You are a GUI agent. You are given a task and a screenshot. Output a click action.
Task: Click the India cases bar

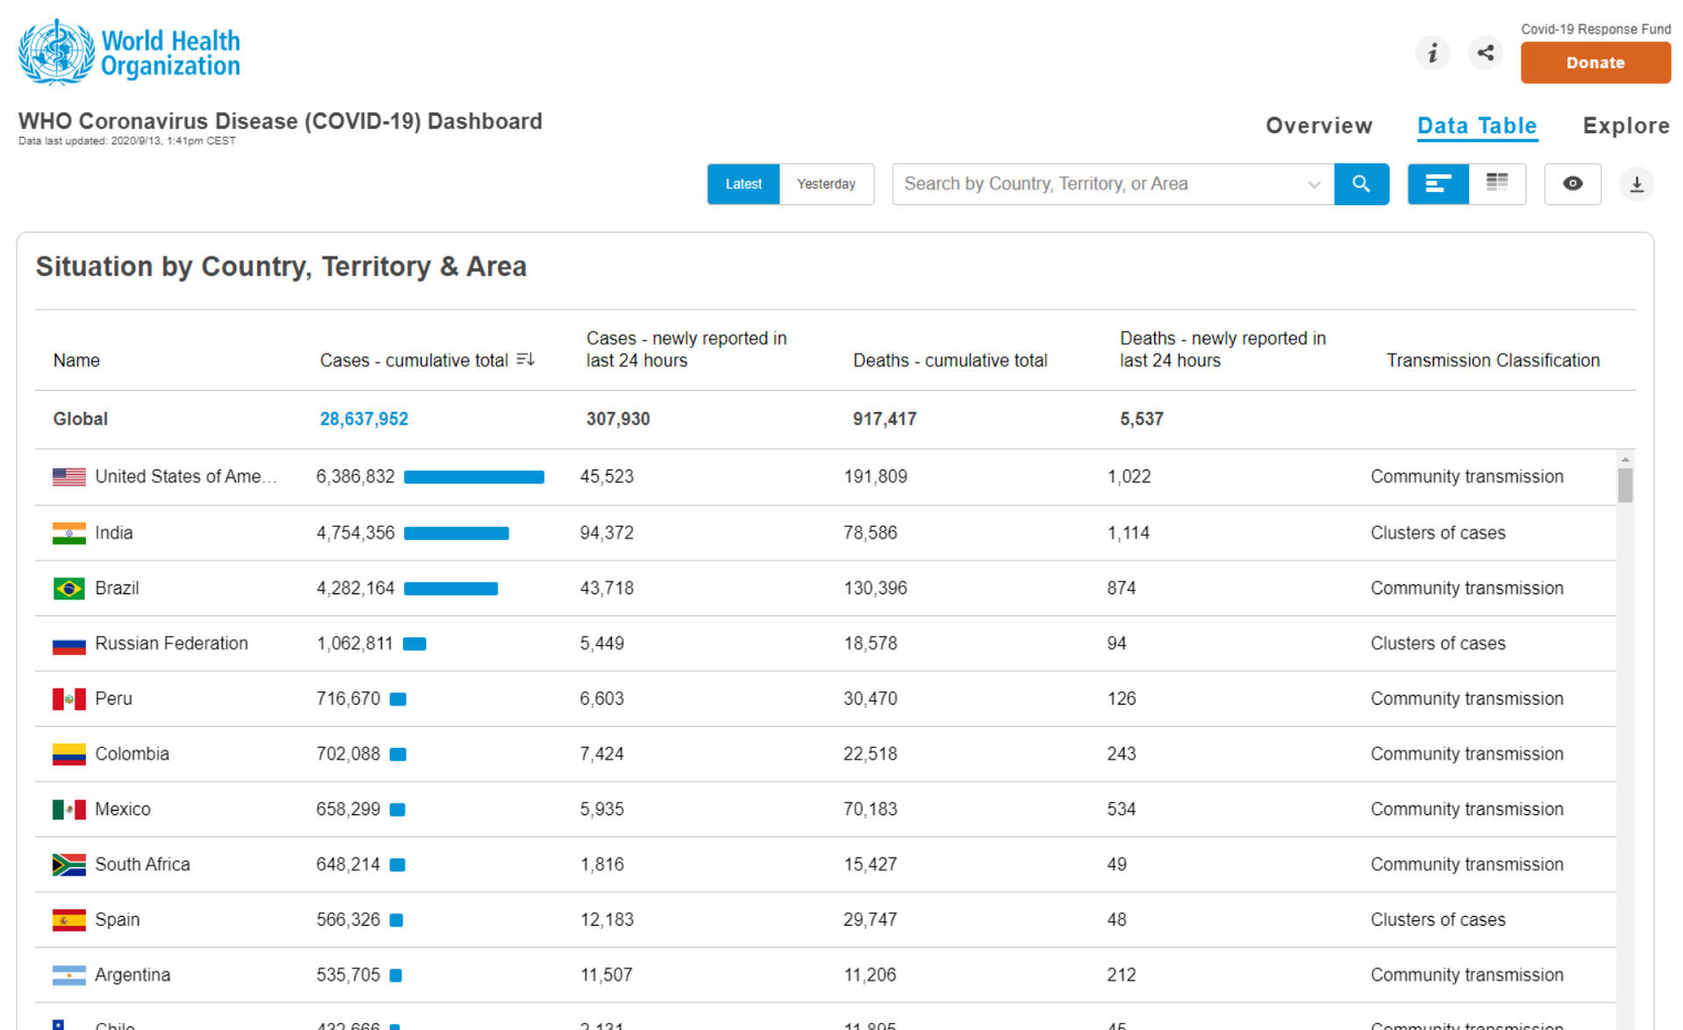pos(457,533)
